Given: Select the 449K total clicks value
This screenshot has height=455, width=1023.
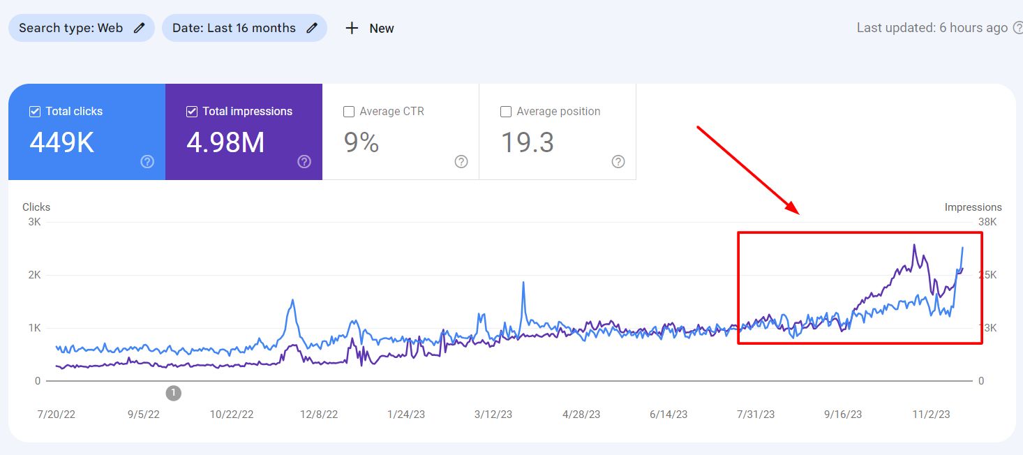Looking at the screenshot, I should pyautogui.click(x=62, y=142).
